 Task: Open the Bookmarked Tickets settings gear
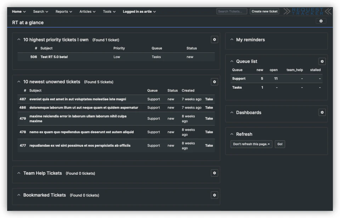[x=214, y=195]
